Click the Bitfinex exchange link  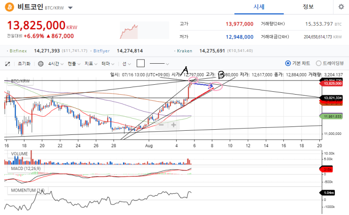tap(18, 51)
